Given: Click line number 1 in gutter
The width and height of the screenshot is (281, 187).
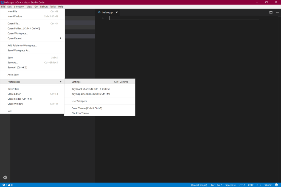Looking at the screenshot, I should point(103,18).
